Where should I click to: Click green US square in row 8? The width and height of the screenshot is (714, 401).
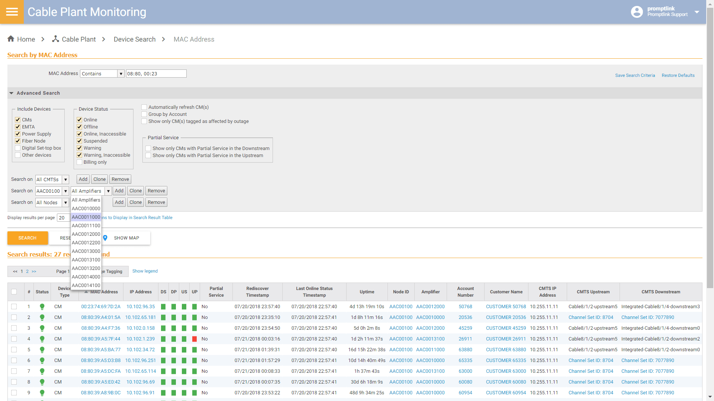point(184,382)
